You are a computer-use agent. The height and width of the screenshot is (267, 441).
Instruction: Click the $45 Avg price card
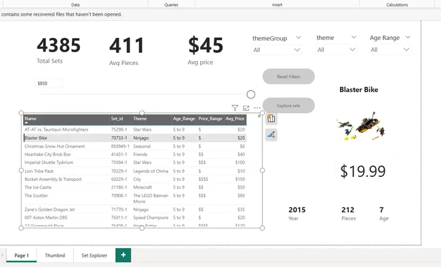206,51
